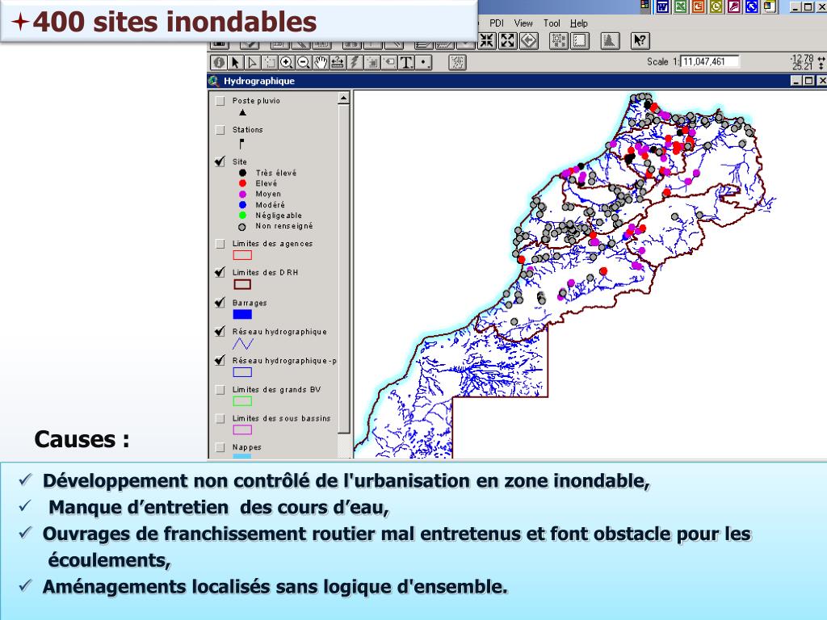This screenshot has height=620, width=827.
Task: Select the Identify tool
Action: pos(219,62)
